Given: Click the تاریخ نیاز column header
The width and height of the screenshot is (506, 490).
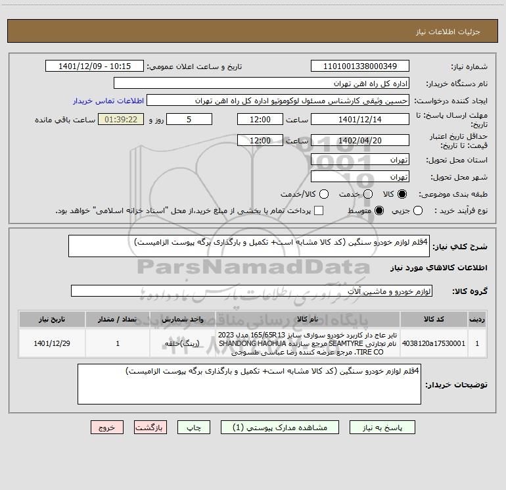Looking at the screenshot, I should point(52,319).
